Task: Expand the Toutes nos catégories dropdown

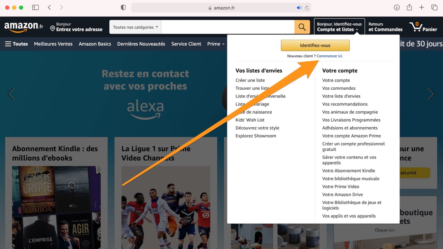Action: [x=135, y=27]
